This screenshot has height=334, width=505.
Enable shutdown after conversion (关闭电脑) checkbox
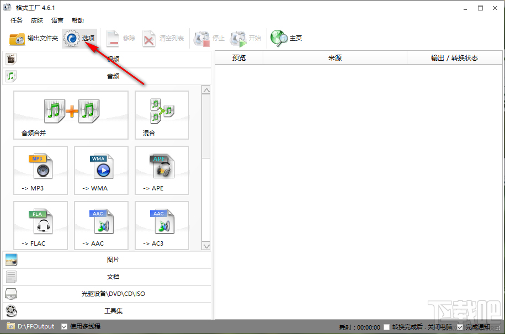pos(386,327)
